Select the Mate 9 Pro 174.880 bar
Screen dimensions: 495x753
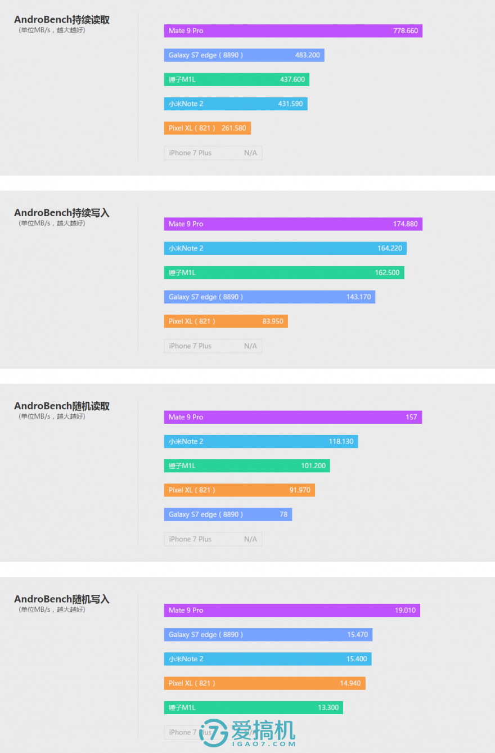coord(293,224)
